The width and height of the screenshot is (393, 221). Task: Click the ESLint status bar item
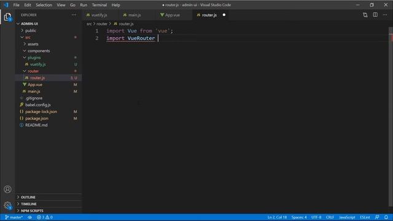click(365, 217)
